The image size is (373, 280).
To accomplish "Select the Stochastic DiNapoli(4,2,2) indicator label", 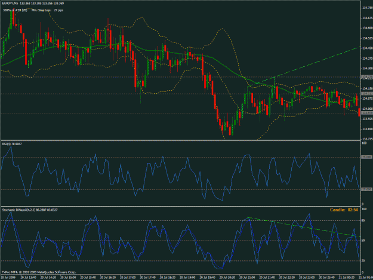I will 30,210.
